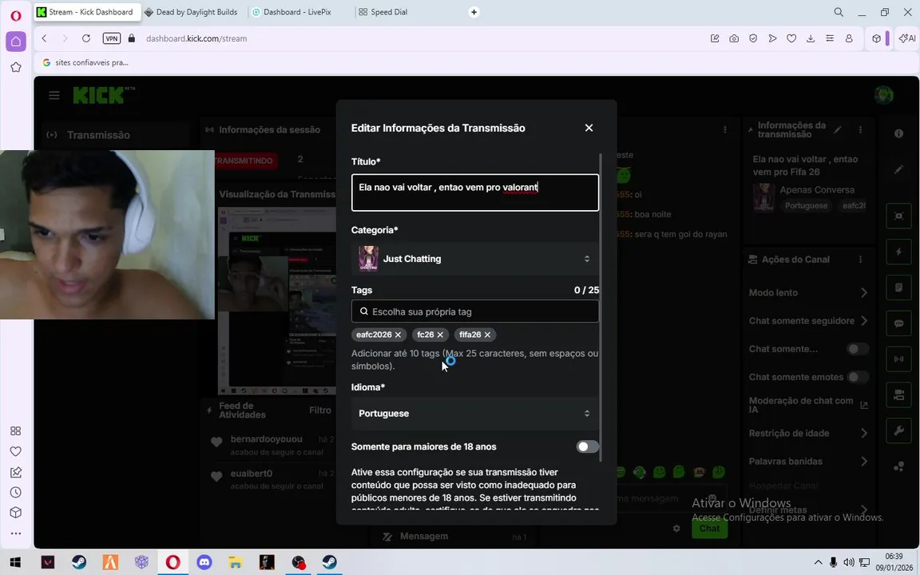920x575 pixels.
Task: Close the Editar Informações da Transmissão dialog
Action: pos(589,128)
